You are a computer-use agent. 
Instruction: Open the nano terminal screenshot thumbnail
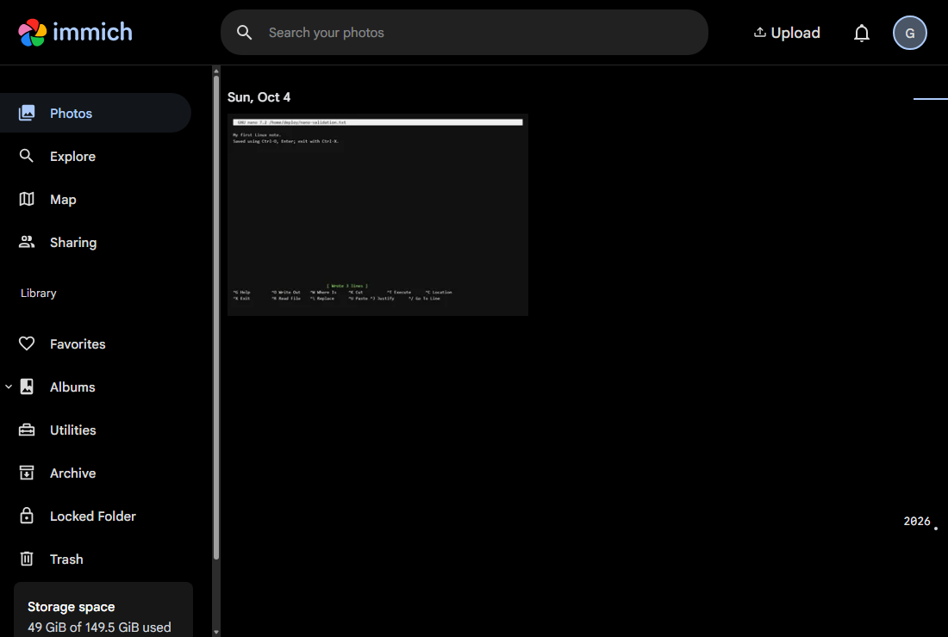tap(377, 215)
